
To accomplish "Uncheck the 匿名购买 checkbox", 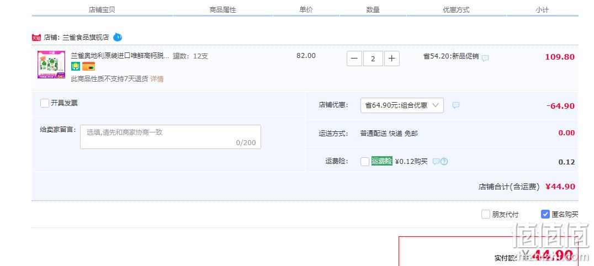I will 545,214.
